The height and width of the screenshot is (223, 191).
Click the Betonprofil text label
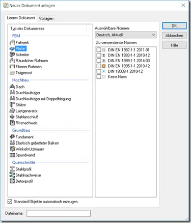tap(24, 181)
